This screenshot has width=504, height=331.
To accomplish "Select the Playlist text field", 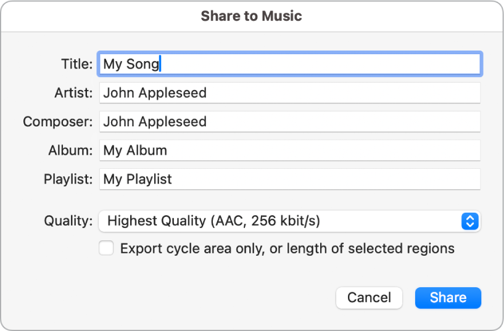I will pos(290,179).
